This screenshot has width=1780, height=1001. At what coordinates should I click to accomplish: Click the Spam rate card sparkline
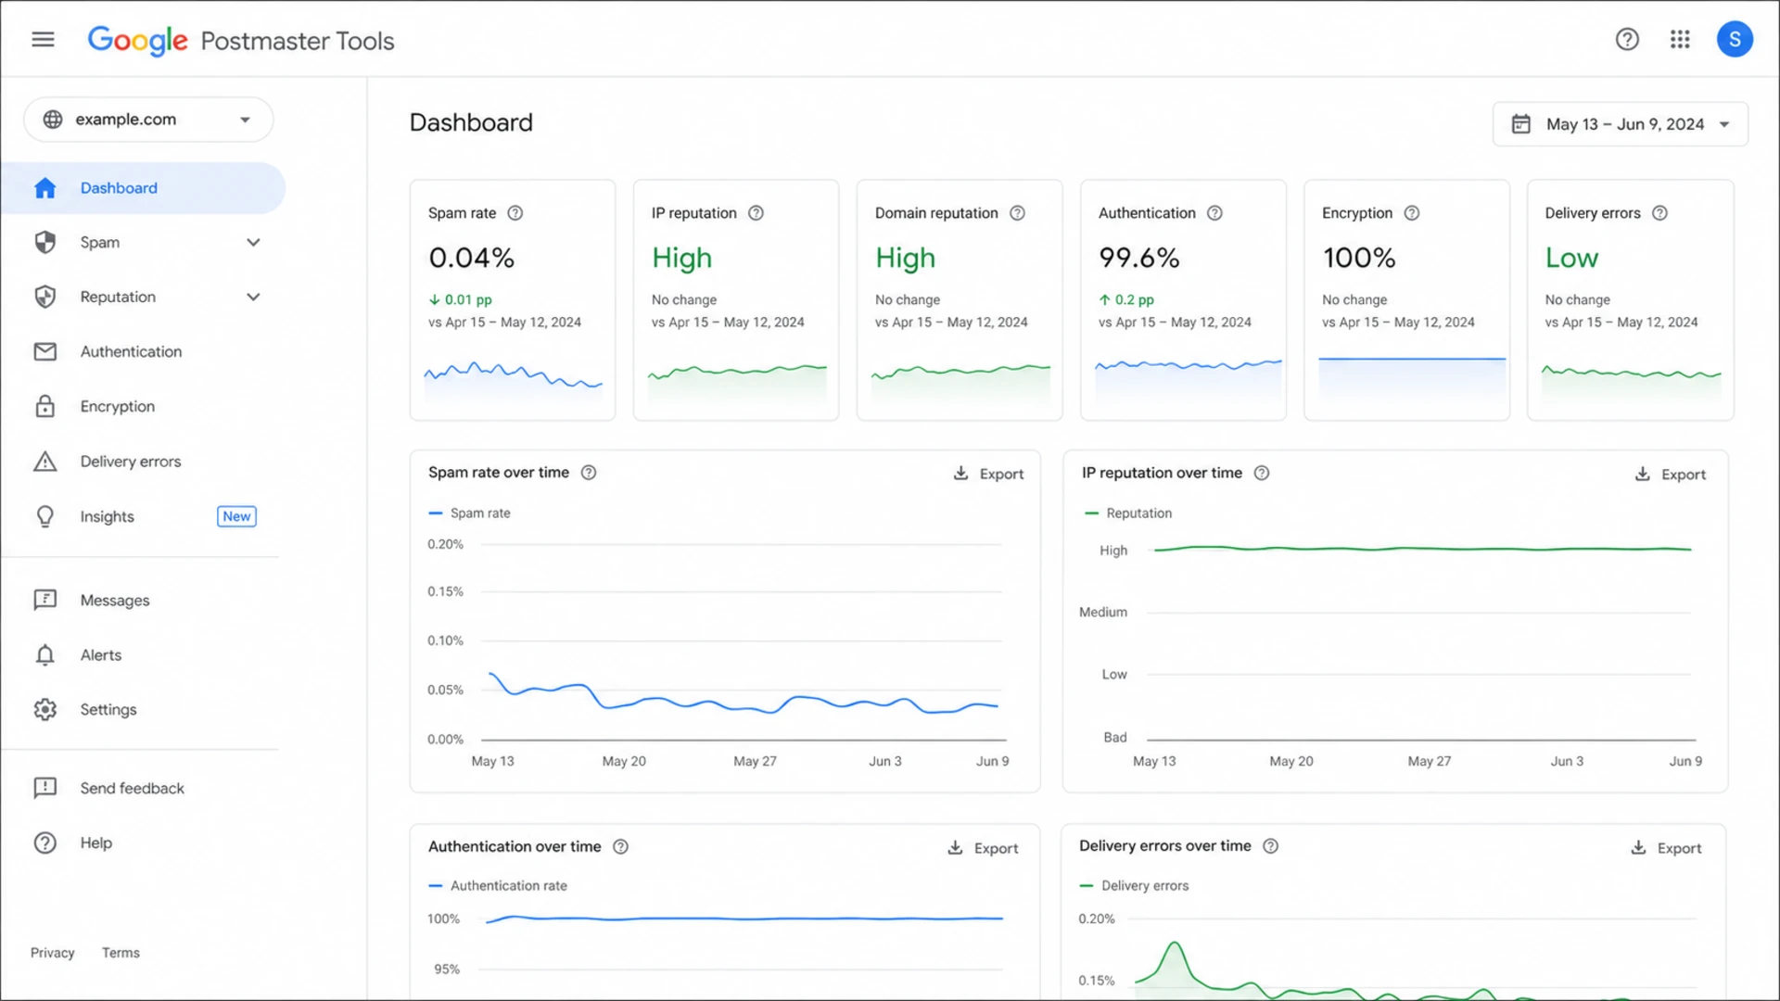point(513,380)
